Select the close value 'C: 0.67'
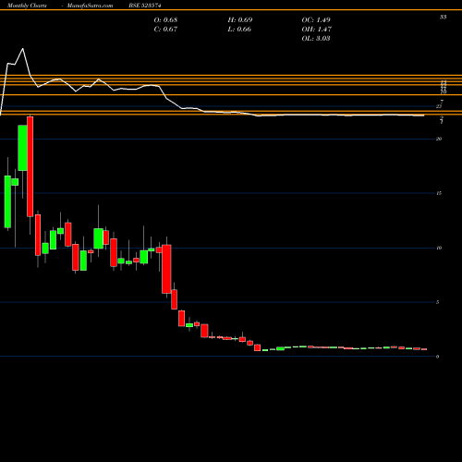This screenshot has height=462, width=462. 165,30
